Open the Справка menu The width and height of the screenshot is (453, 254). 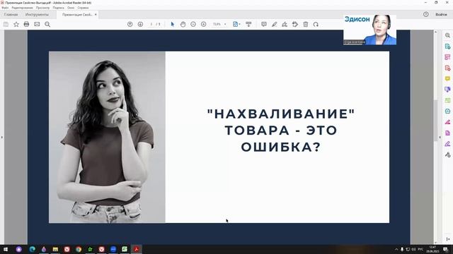coord(84,8)
